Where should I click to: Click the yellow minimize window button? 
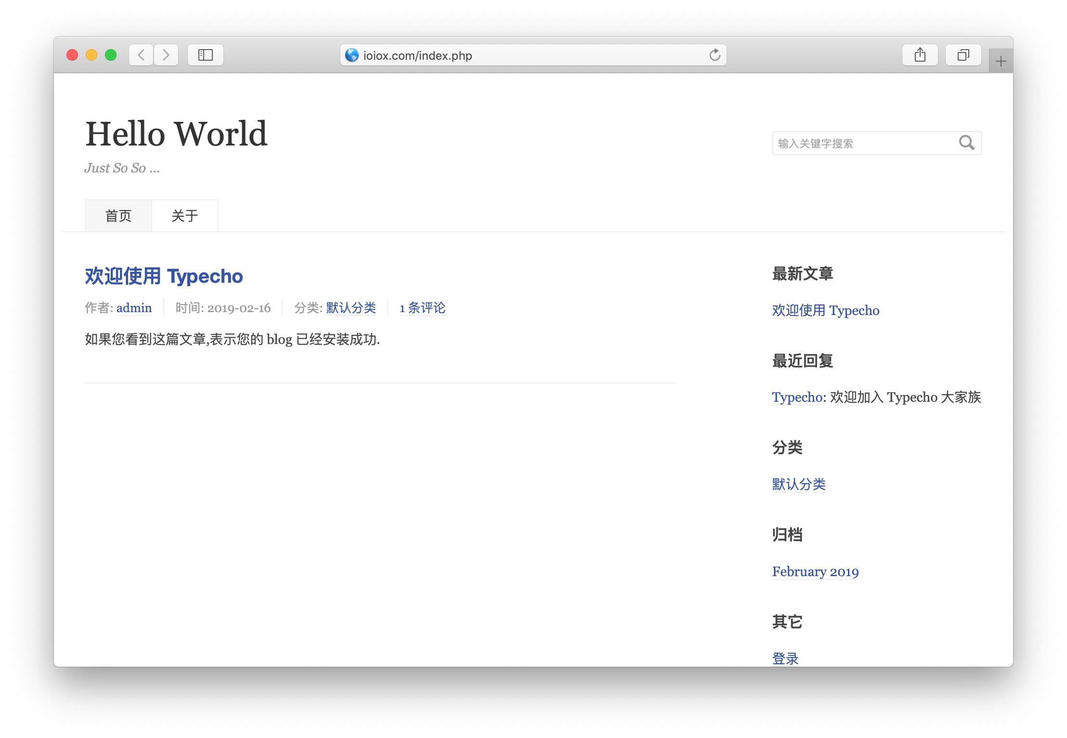[91, 55]
